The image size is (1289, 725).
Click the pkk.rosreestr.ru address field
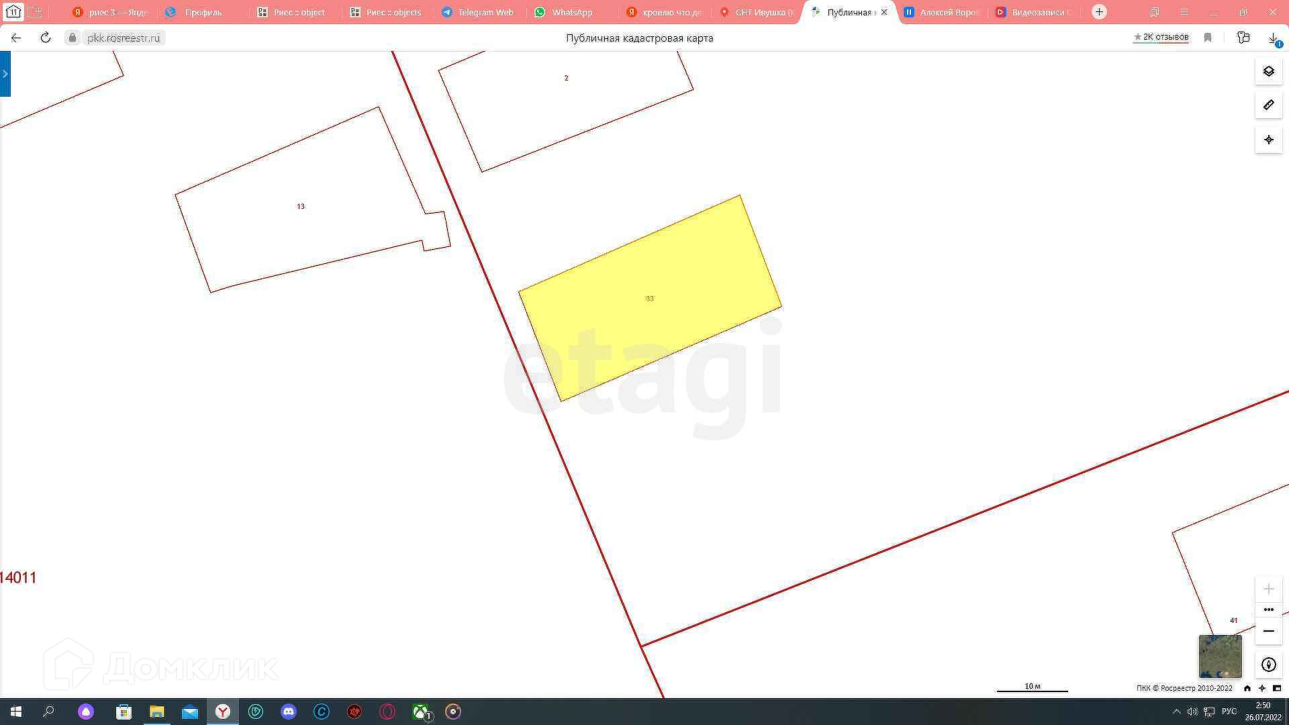[124, 38]
